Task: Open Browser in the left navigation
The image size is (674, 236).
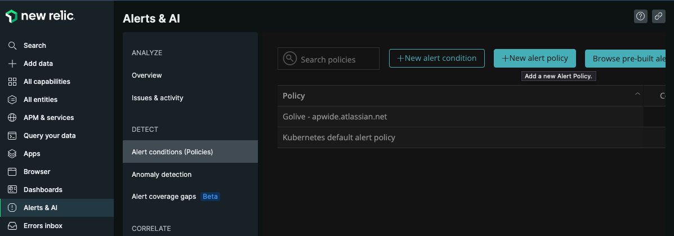Action: [x=37, y=172]
